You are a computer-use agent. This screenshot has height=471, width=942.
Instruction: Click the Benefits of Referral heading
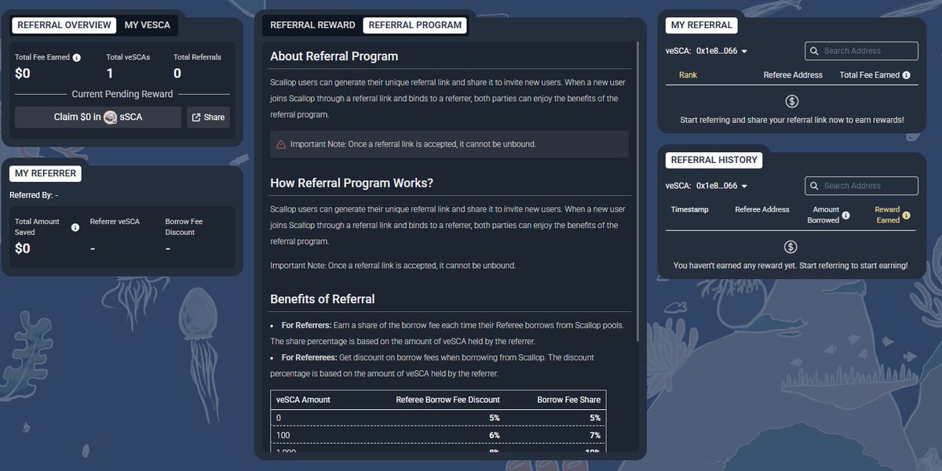click(323, 299)
